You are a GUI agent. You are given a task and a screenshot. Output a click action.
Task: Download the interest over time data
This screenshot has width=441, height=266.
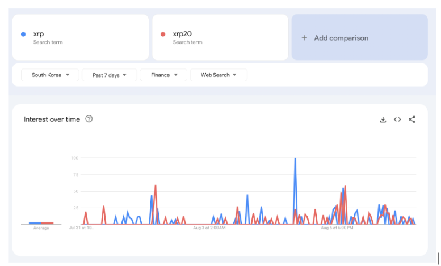[383, 119]
